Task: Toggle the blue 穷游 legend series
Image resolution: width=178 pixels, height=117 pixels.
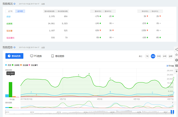Action: [8, 65]
